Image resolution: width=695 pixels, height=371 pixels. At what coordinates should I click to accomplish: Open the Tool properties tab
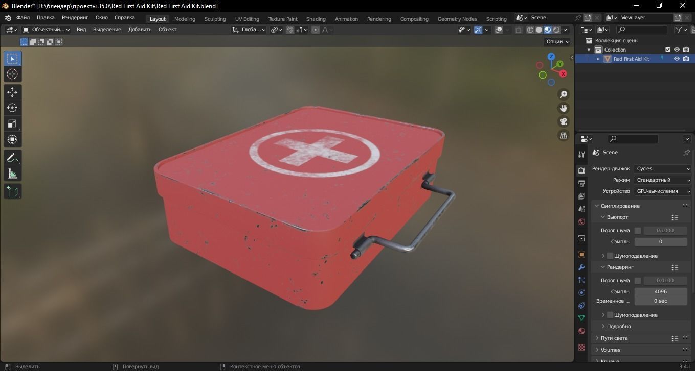point(581,155)
